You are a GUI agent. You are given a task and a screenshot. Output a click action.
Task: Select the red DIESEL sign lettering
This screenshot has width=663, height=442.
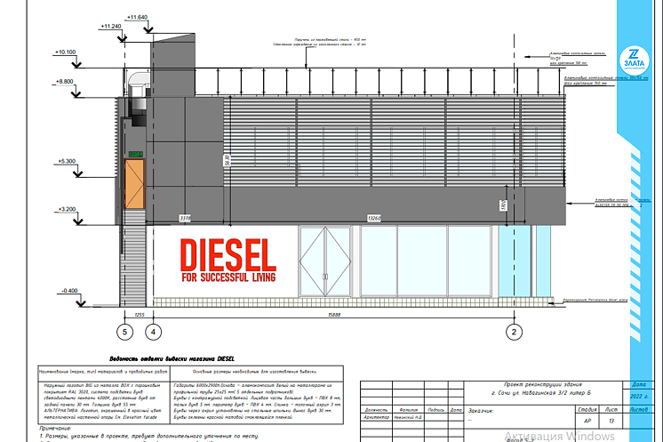(x=227, y=255)
